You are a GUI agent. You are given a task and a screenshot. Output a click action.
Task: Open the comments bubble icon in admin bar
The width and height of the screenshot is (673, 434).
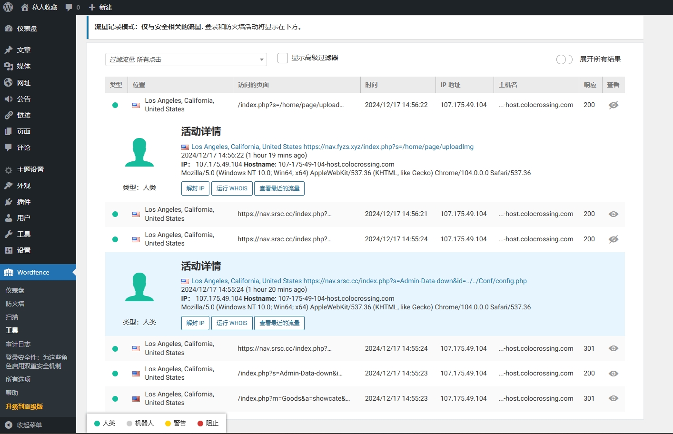(69, 7)
